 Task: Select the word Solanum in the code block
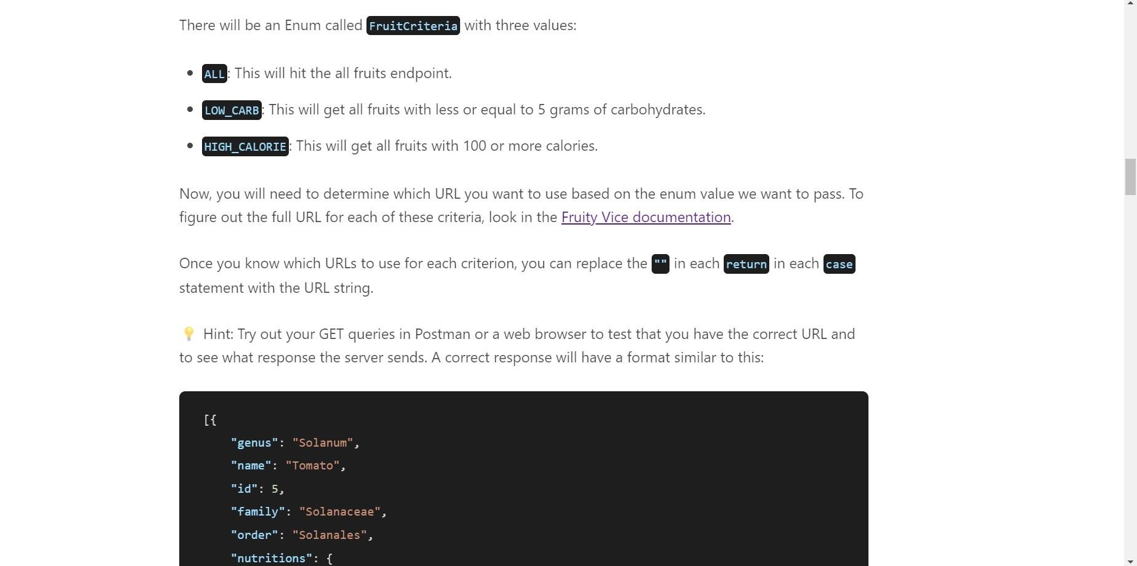pyautogui.click(x=324, y=442)
